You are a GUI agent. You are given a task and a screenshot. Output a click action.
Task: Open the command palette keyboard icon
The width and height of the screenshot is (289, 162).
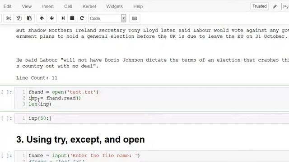(135, 18)
